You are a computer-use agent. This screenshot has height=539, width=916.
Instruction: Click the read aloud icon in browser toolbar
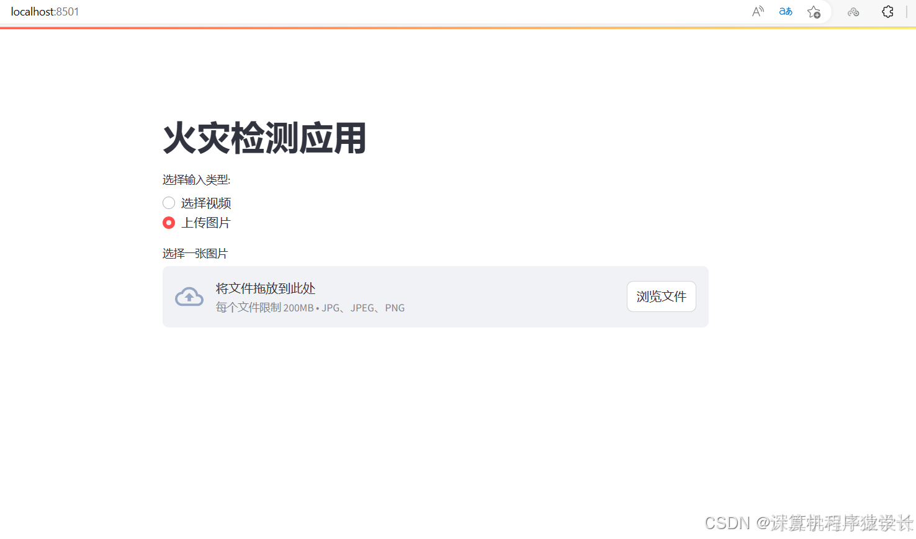pos(758,11)
